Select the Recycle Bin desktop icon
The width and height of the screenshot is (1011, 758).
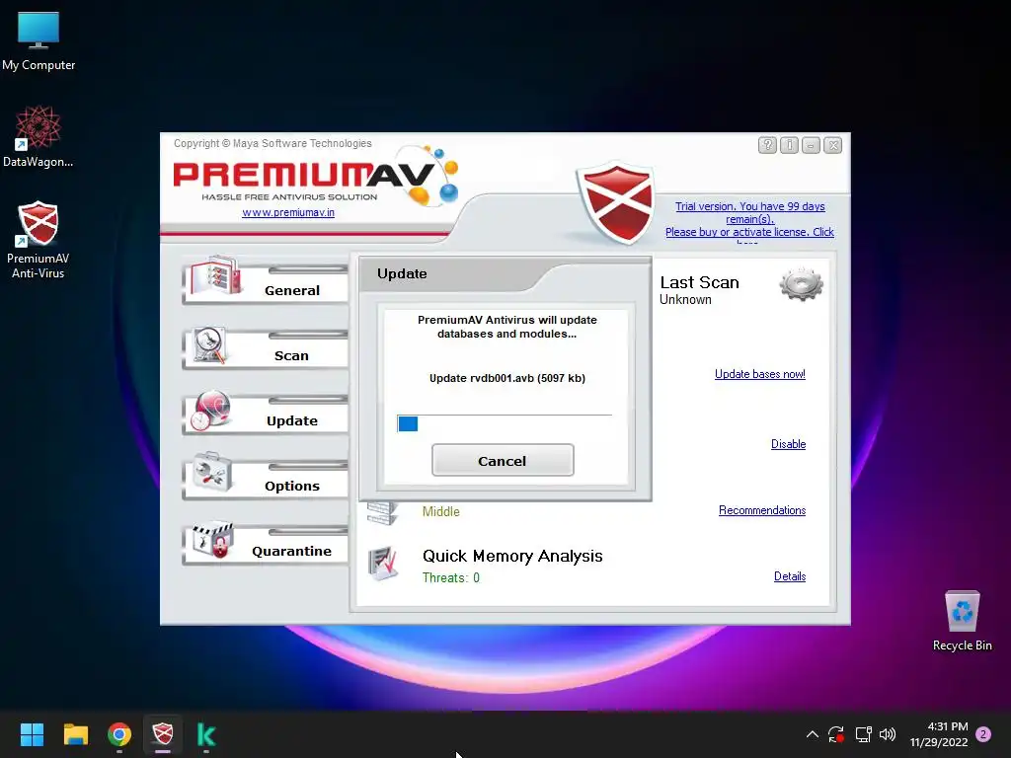pyautogui.click(x=962, y=621)
